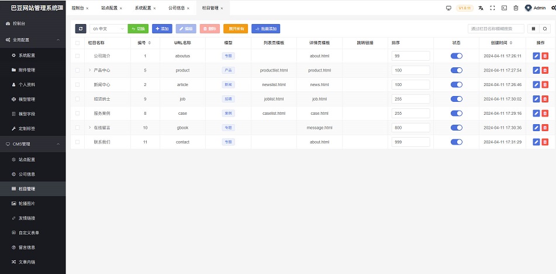Open 友情链接 in the sidebar

point(33,218)
